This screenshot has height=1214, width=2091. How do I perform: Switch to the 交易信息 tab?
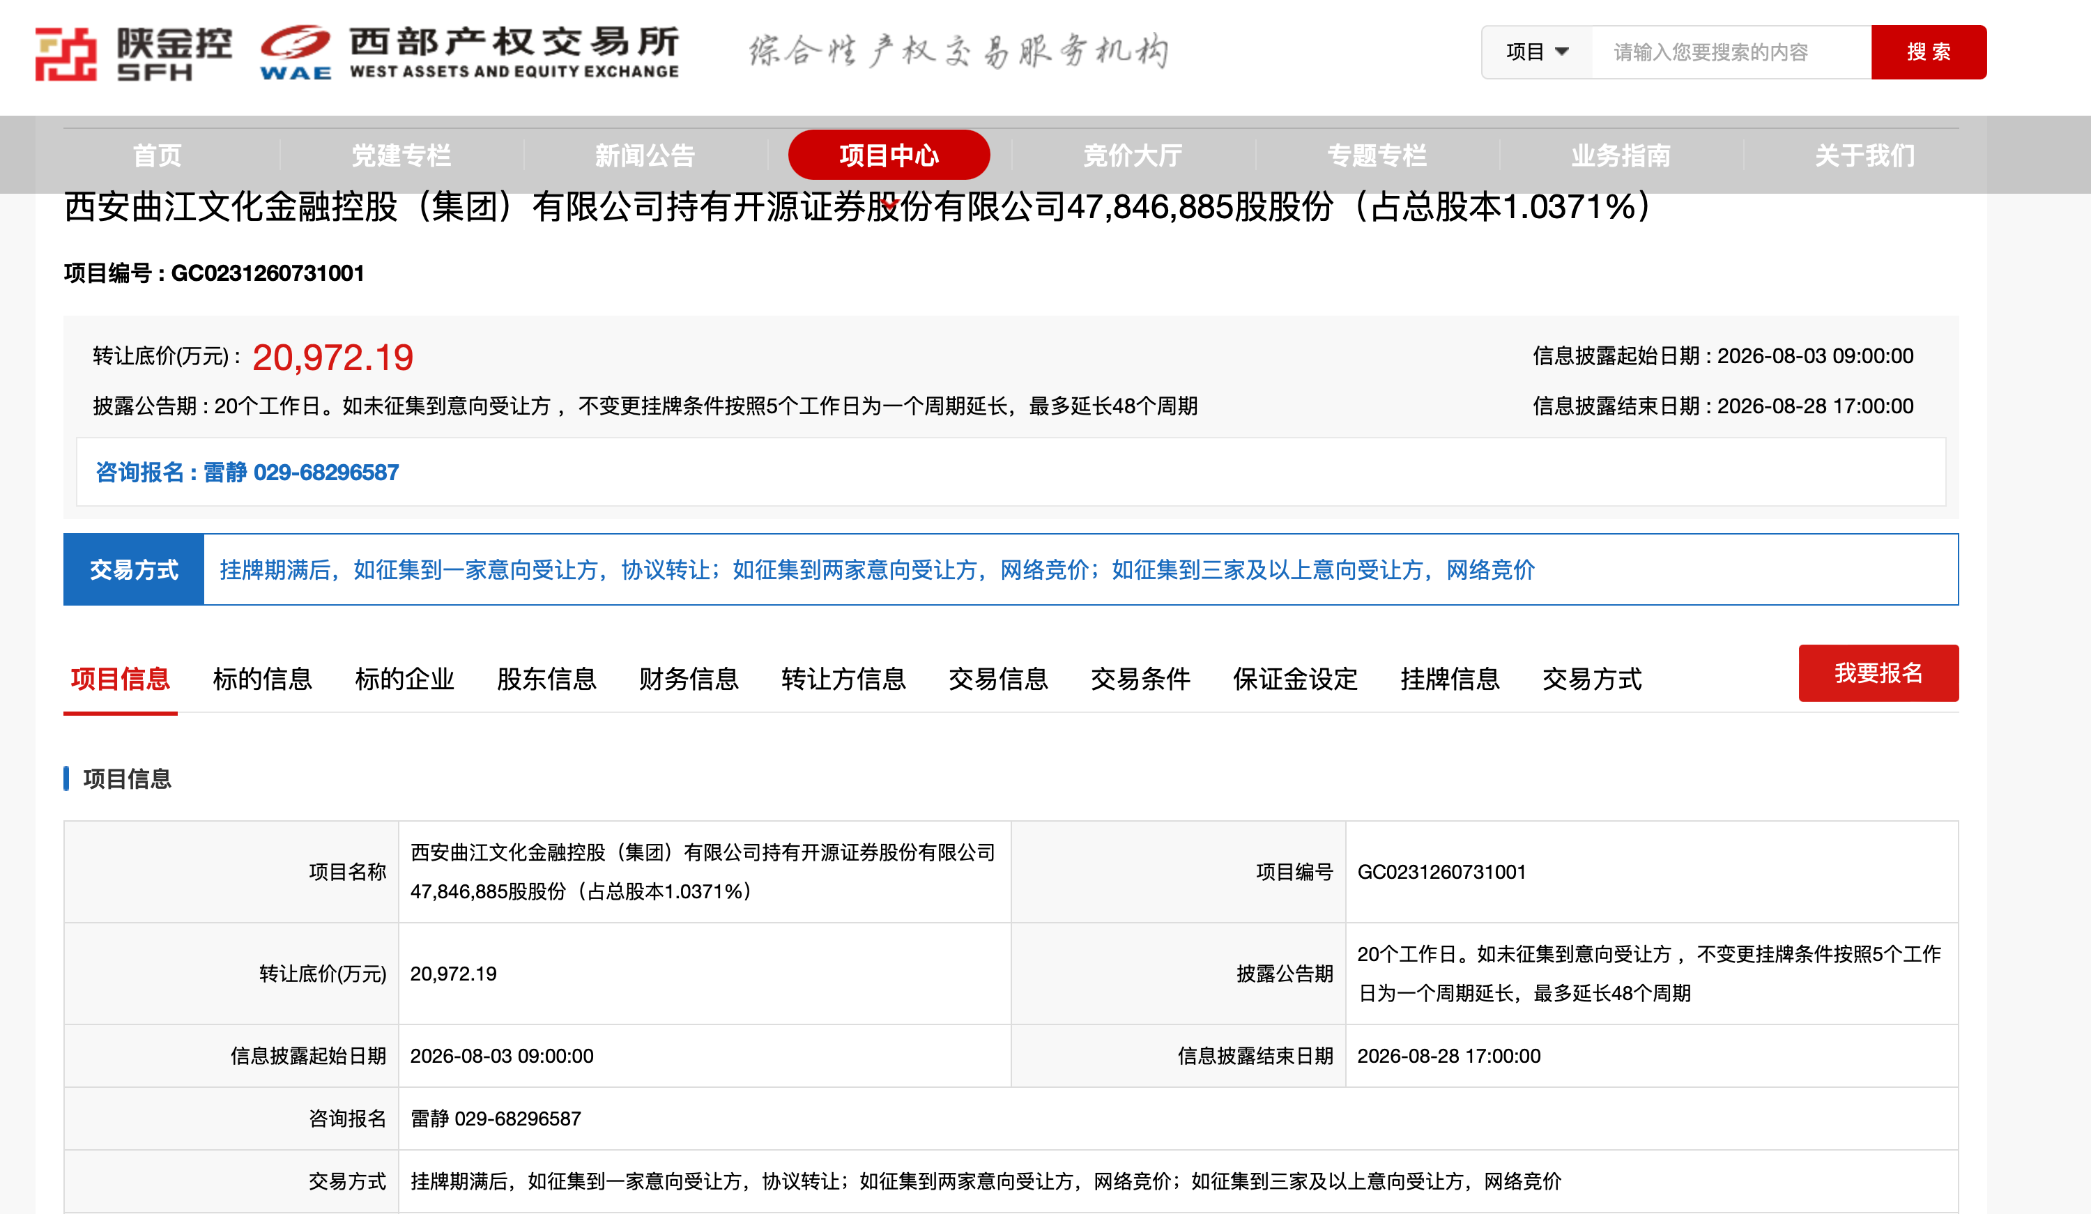[x=998, y=679]
